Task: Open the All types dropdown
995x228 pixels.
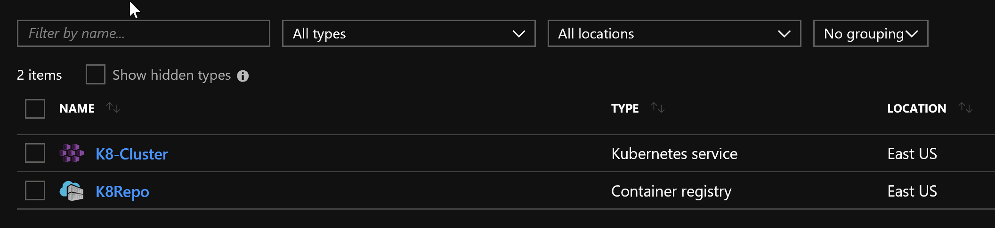Action: [409, 33]
